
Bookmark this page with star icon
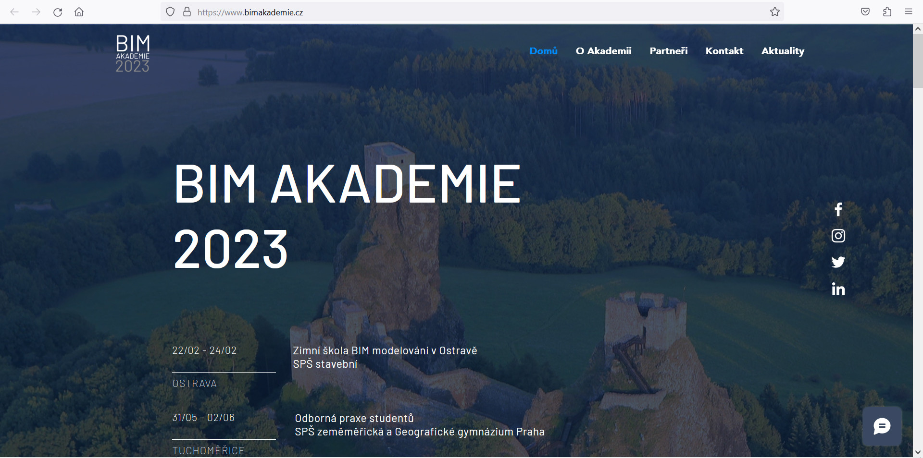[774, 12]
